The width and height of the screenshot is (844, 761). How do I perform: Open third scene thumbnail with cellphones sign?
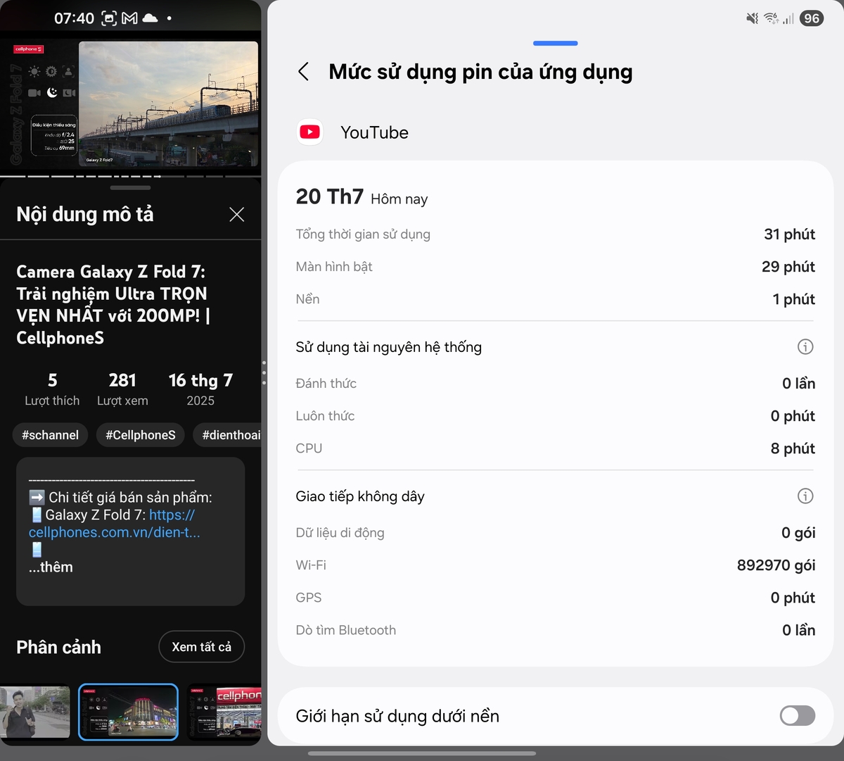[x=225, y=712]
